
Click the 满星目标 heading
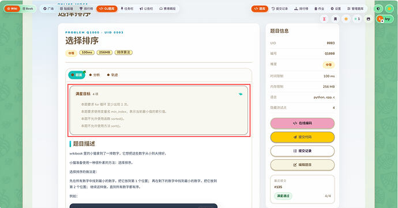point(82,94)
